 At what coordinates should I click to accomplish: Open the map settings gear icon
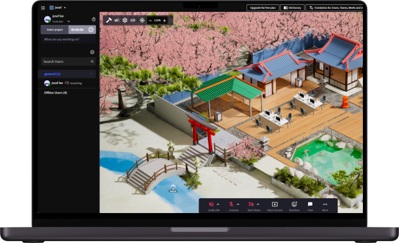[124, 20]
